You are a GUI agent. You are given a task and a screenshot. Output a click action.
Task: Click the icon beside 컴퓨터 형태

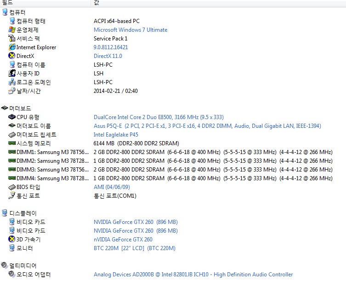point(12,21)
